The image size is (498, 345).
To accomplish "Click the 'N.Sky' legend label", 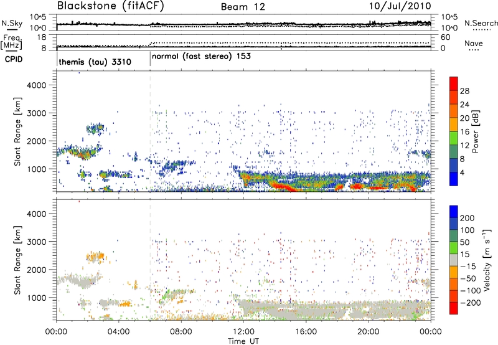I will pos(12,23).
